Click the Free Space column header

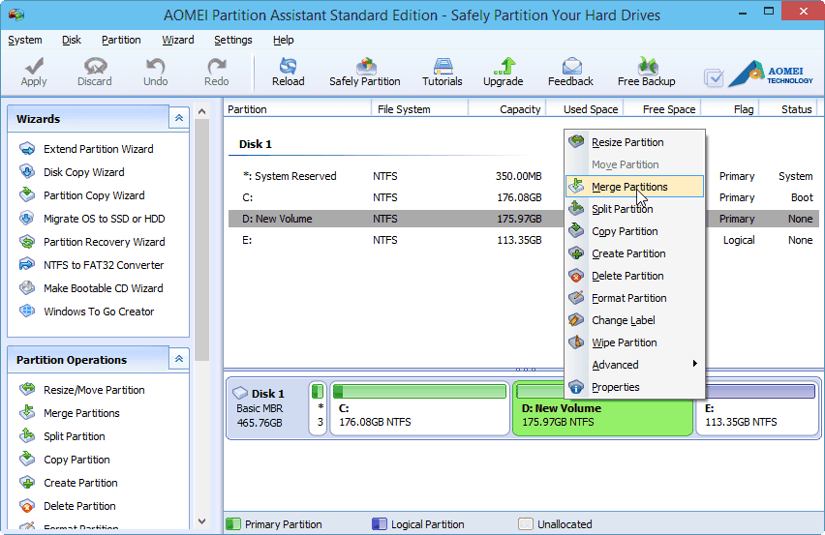662,109
